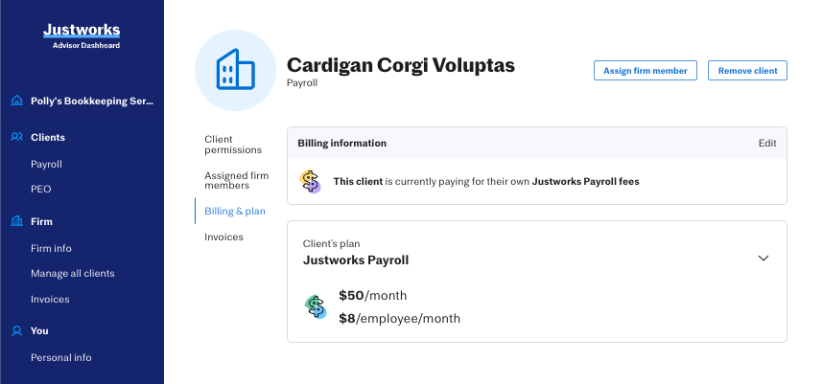The height and width of the screenshot is (384, 823).
Task: Click the Remove client button
Action: (747, 71)
